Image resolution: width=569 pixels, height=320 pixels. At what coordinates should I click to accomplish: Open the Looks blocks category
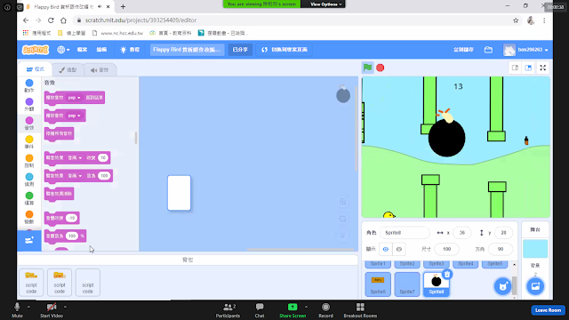(x=29, y=105)
